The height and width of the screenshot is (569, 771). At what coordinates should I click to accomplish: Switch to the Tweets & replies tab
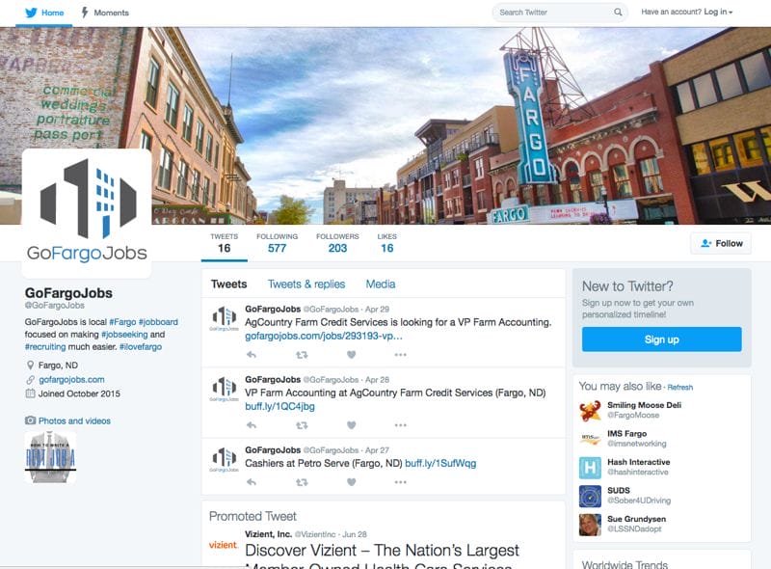tap(306, 284)
